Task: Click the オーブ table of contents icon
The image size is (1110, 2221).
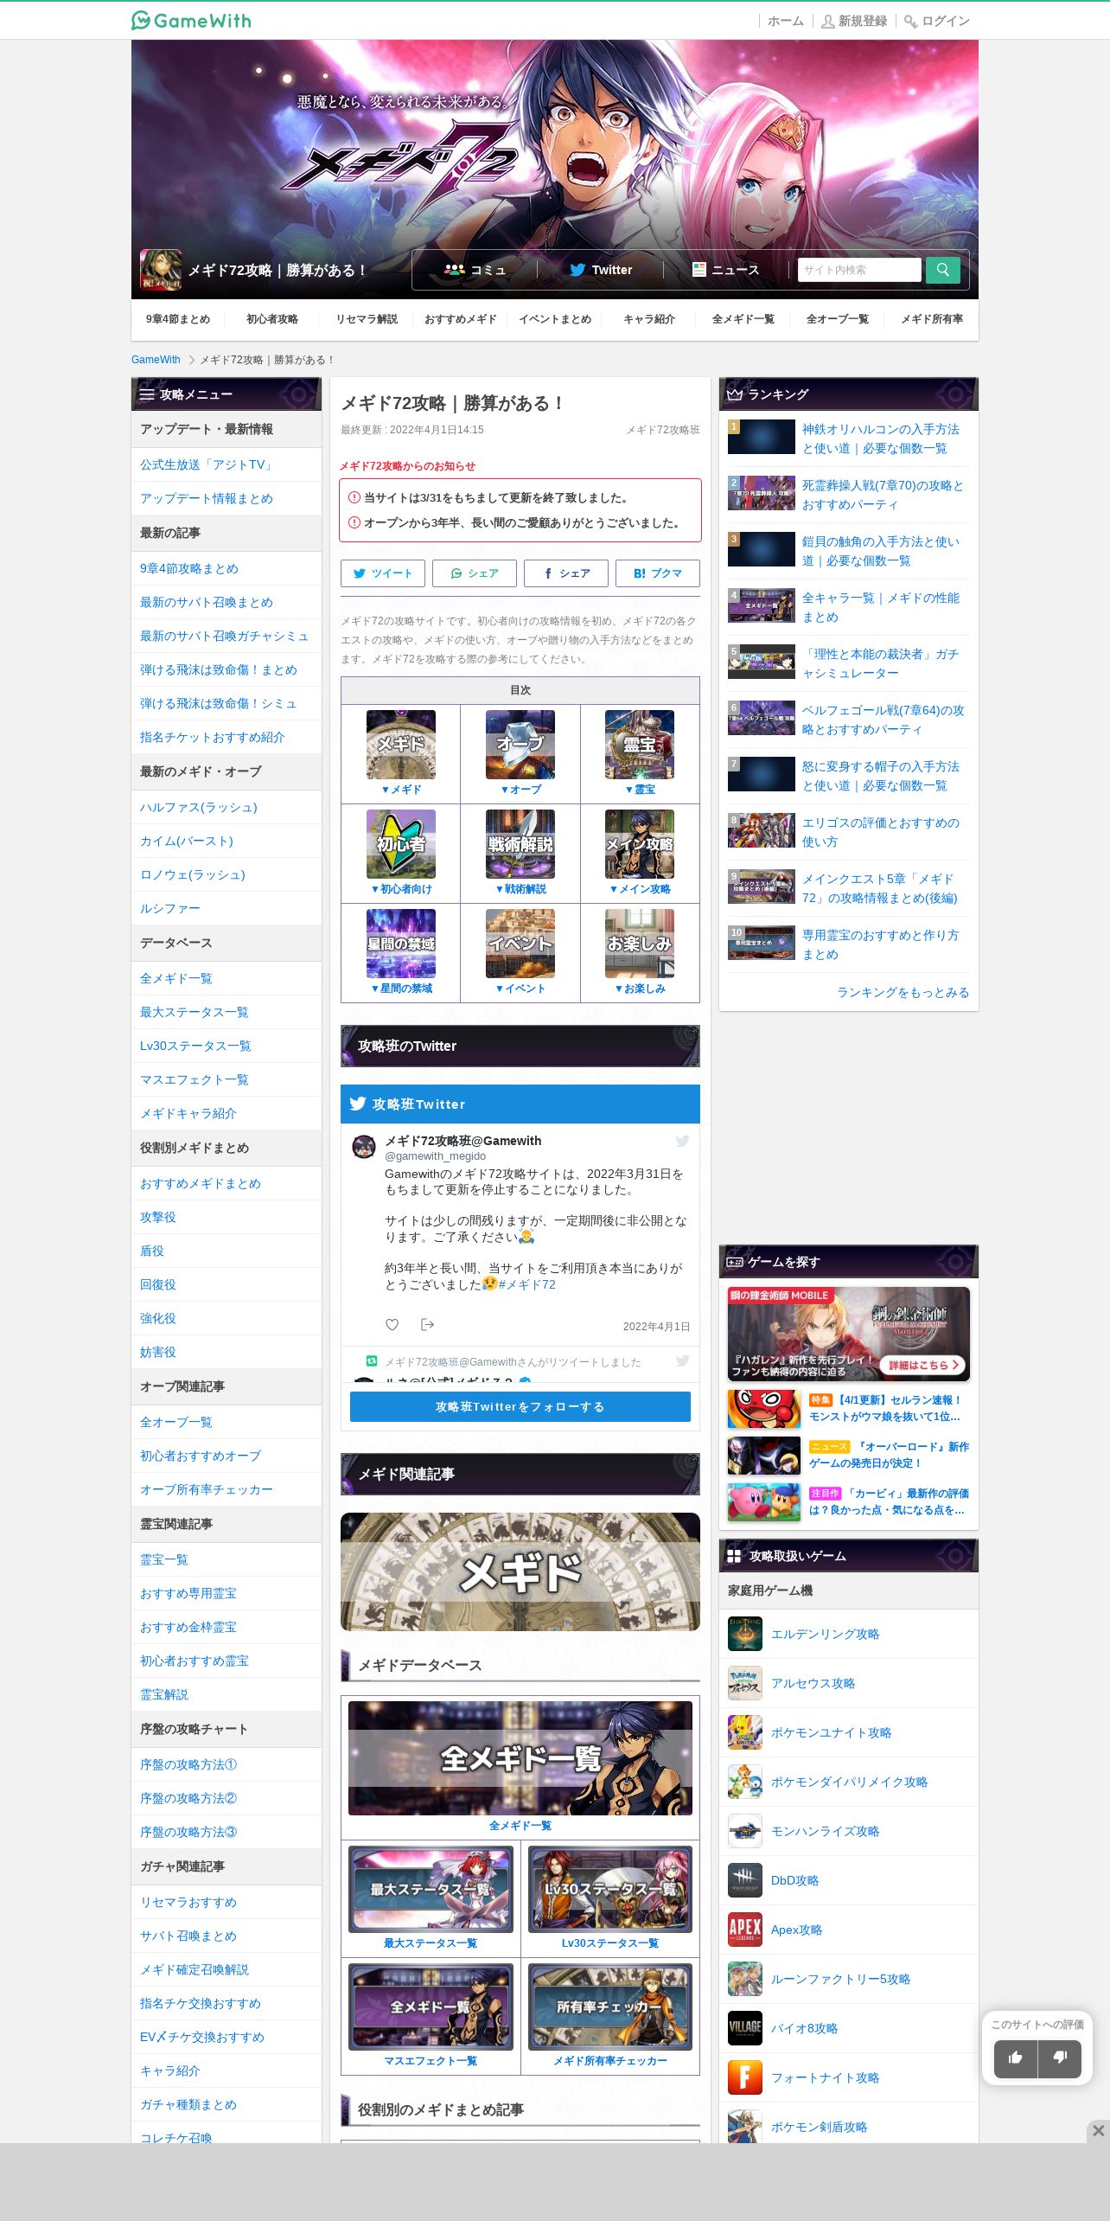Action: [520, 745]
